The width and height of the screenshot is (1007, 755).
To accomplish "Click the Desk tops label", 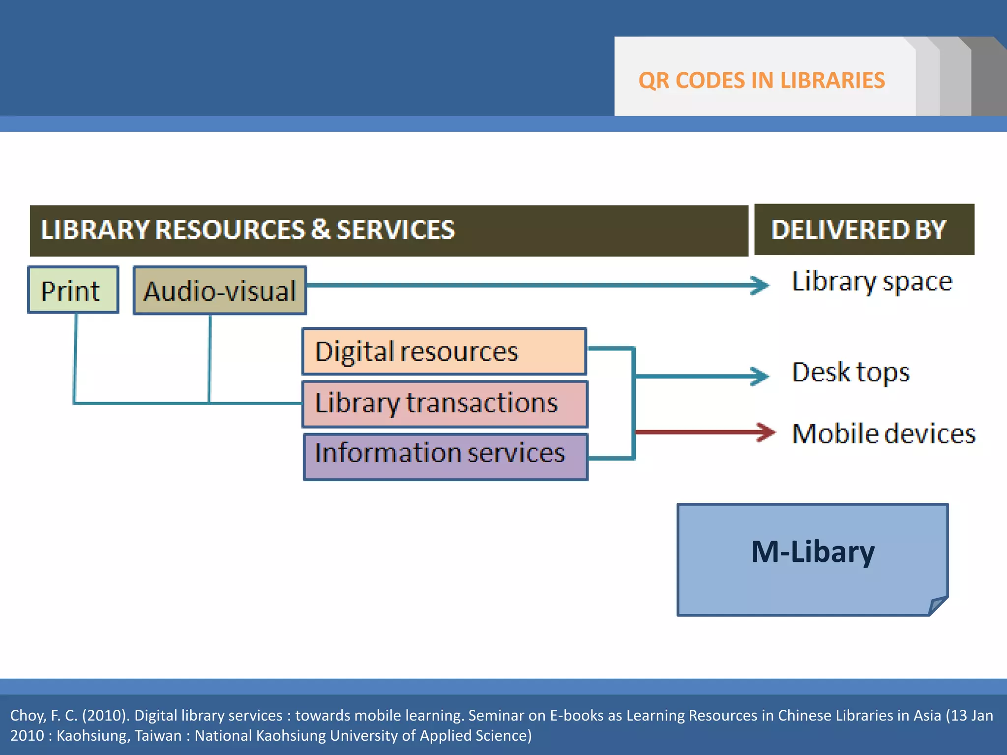I will 851,372.
